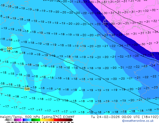The width and height of the screenshot is (159, 123).
Task: Click the 54 legend scale label
Action: click(72, 122)
